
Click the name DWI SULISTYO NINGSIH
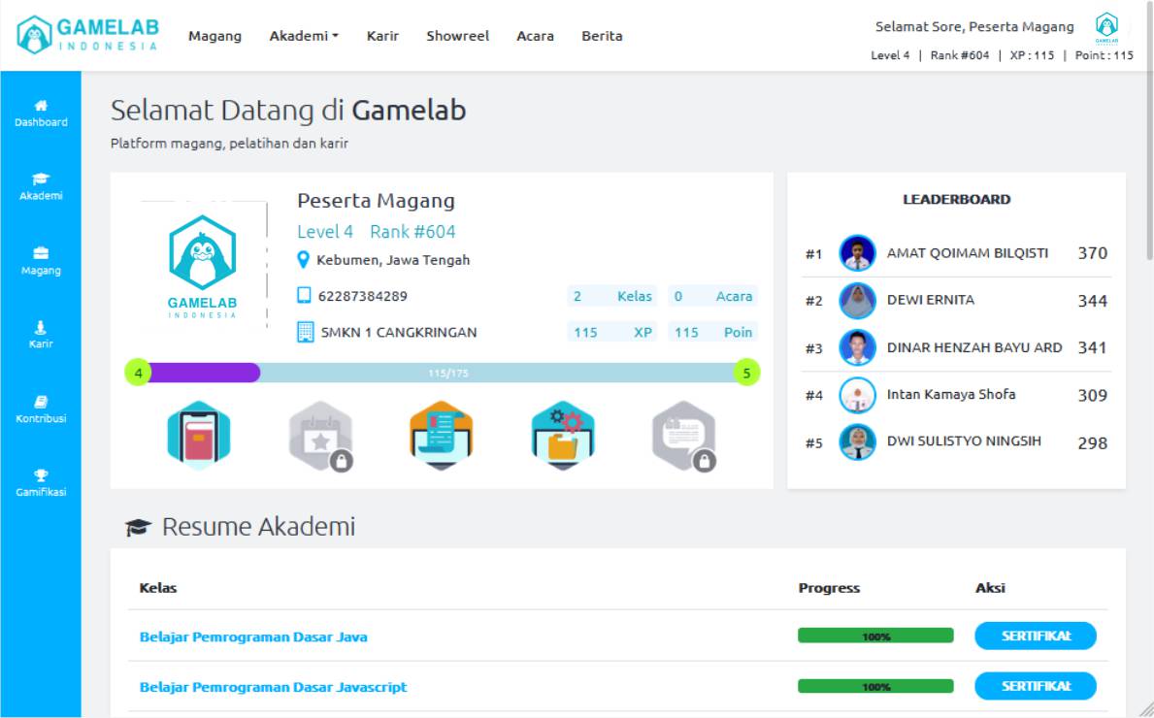pyautogui.click(x=964, y=441)
